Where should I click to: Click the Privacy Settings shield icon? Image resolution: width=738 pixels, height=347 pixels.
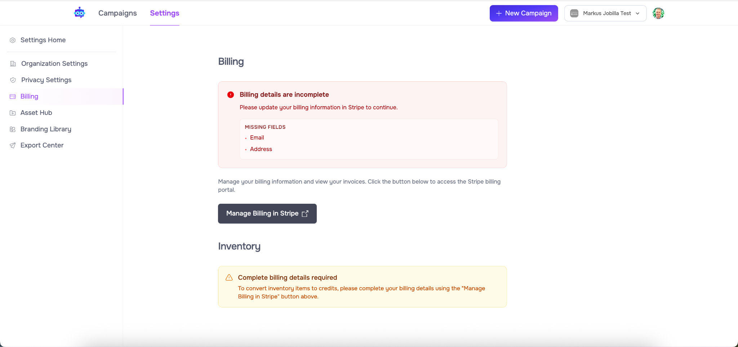[x=13, y=80]
